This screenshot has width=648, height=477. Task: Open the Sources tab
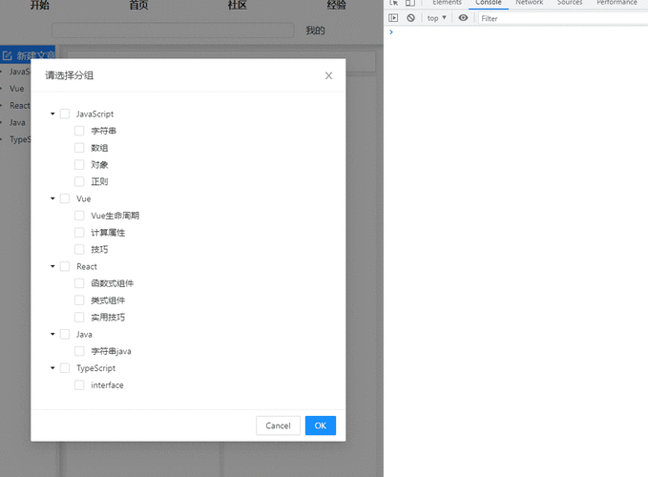click(570, 3)
